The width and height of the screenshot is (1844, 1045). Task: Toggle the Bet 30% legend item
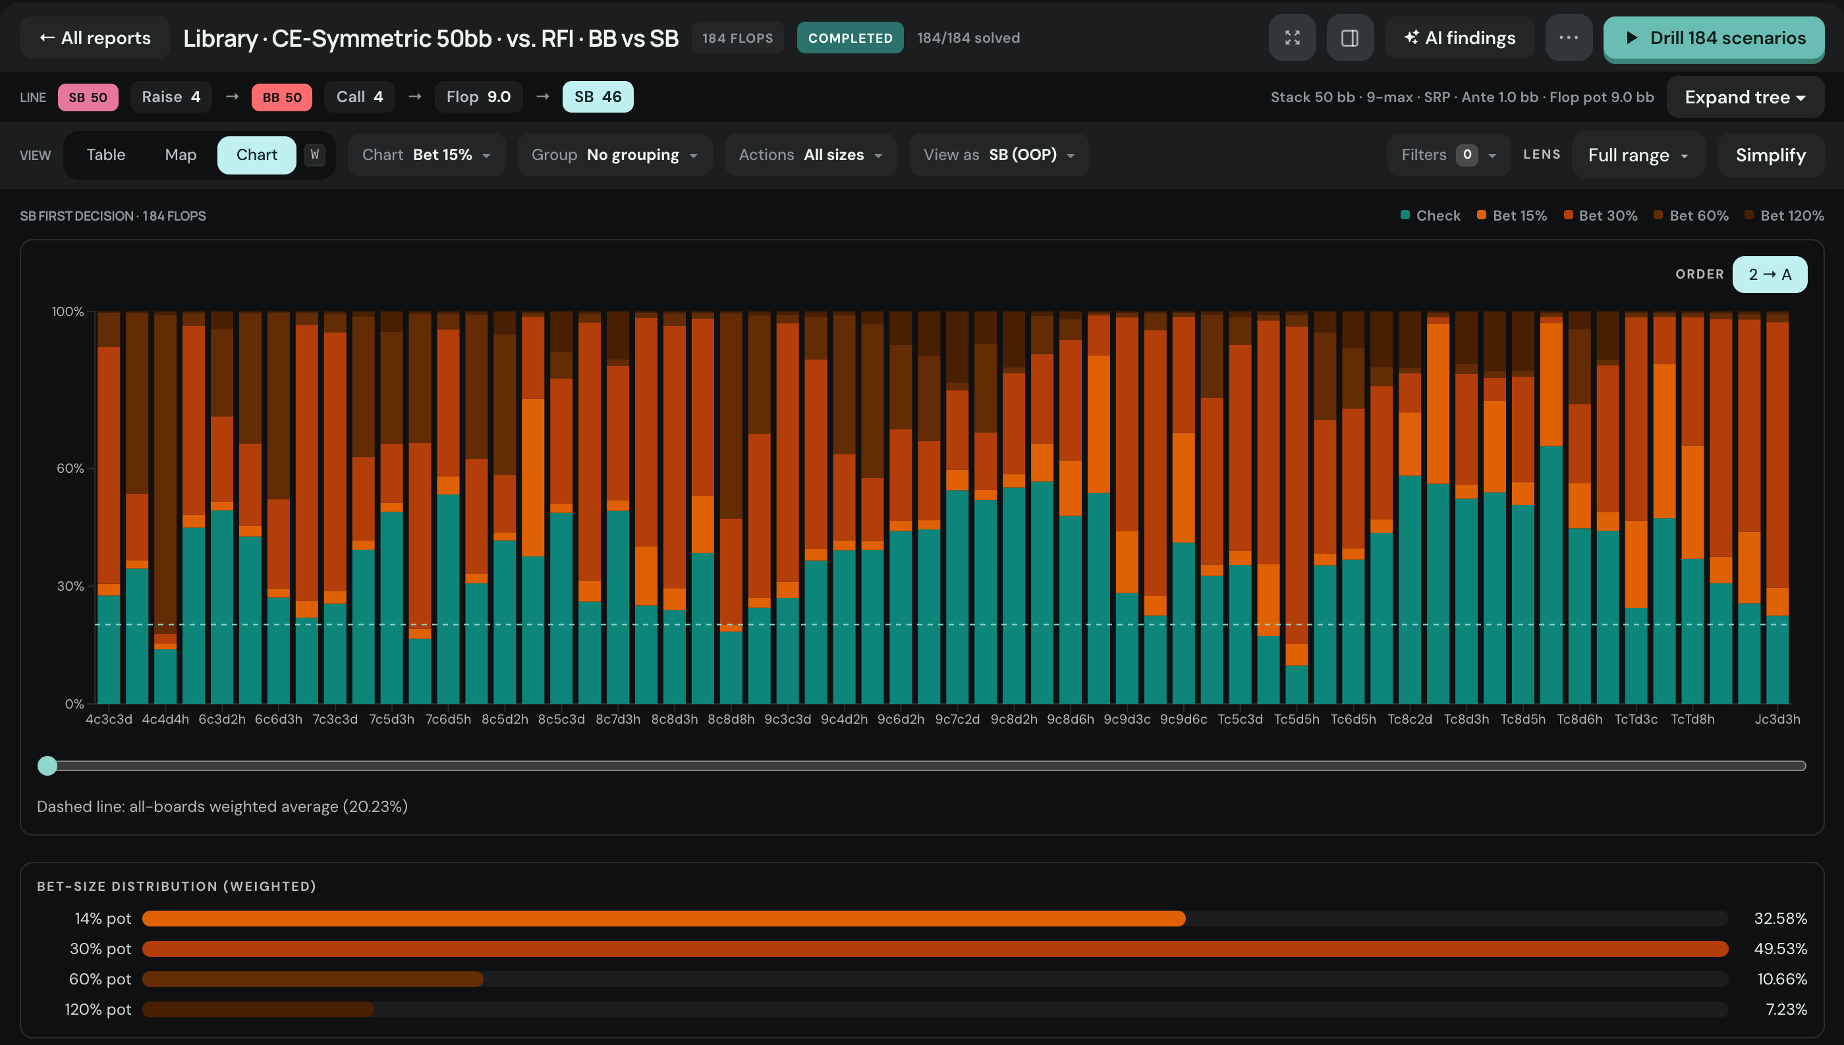[1601, 215]
